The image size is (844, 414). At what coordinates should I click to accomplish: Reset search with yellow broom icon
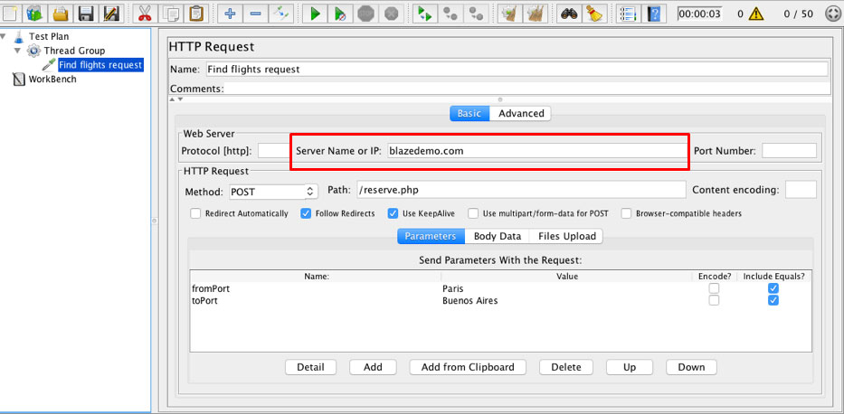[x=594, y=13]
